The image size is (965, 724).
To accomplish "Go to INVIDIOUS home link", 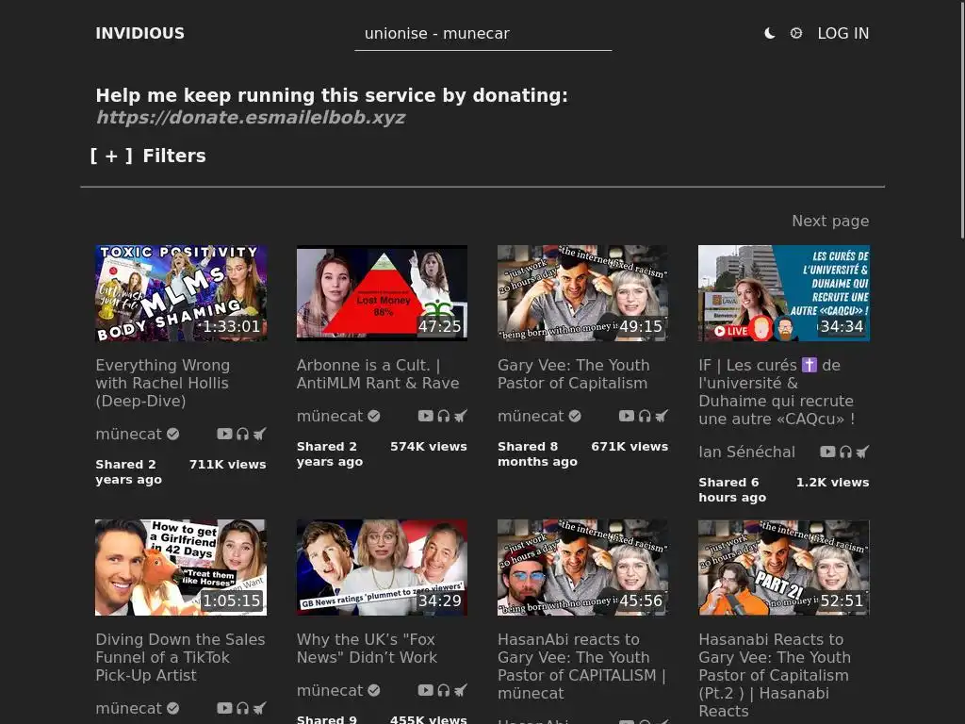I will 139,33.
